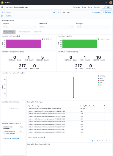Click the Show dates link
The image size is (113, 156).
tap(96, 12)
